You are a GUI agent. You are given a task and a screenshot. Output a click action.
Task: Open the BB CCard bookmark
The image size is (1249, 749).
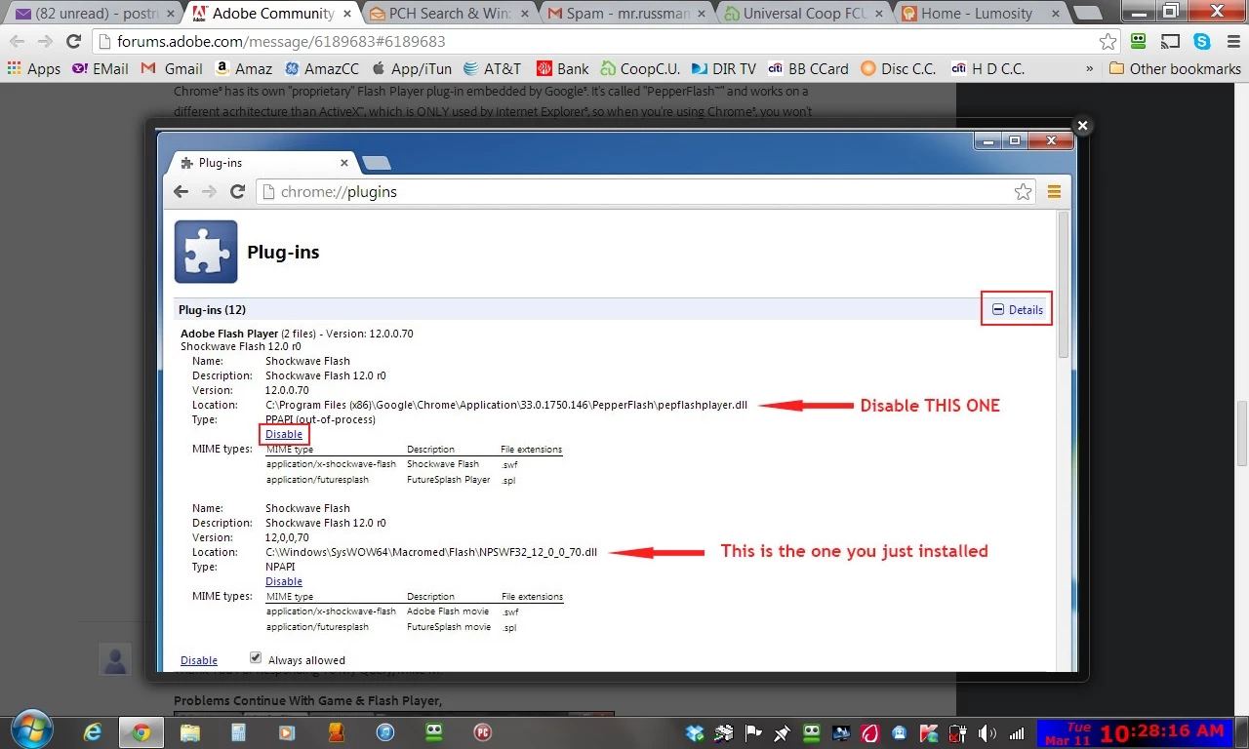click(809, 68)
